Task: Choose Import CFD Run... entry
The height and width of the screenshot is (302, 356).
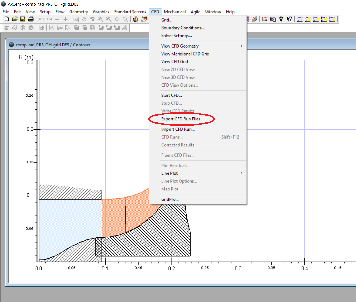Action: pos(198,129)
